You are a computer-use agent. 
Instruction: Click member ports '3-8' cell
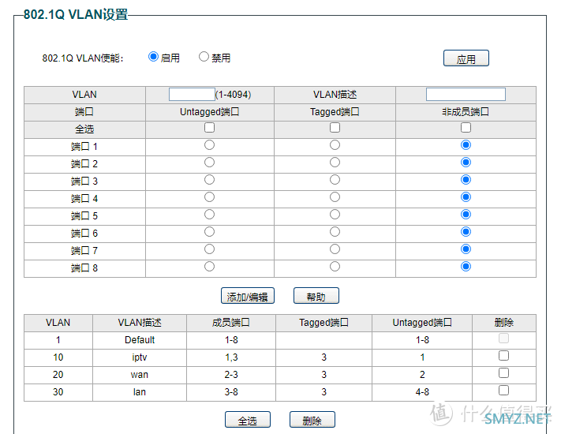click(231, 392)
